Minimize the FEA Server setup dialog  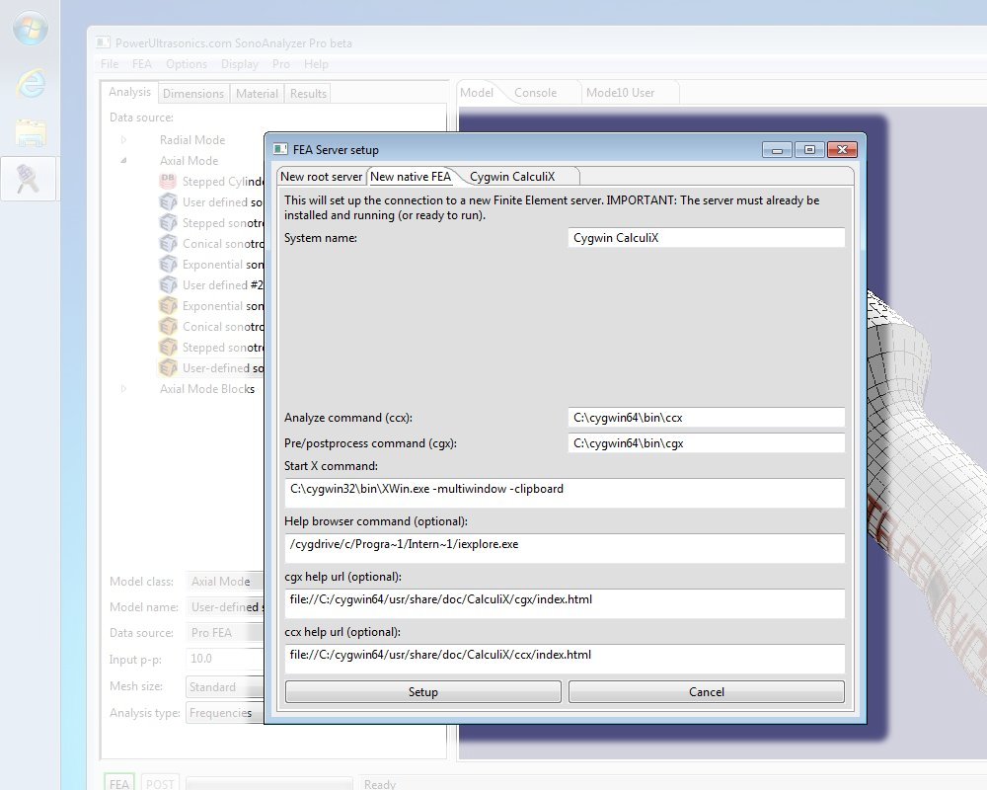[x=777, y=150]
